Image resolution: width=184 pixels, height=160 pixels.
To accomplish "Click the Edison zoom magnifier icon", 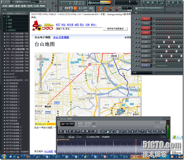I will pyautogui.click(x=95, y=132).
